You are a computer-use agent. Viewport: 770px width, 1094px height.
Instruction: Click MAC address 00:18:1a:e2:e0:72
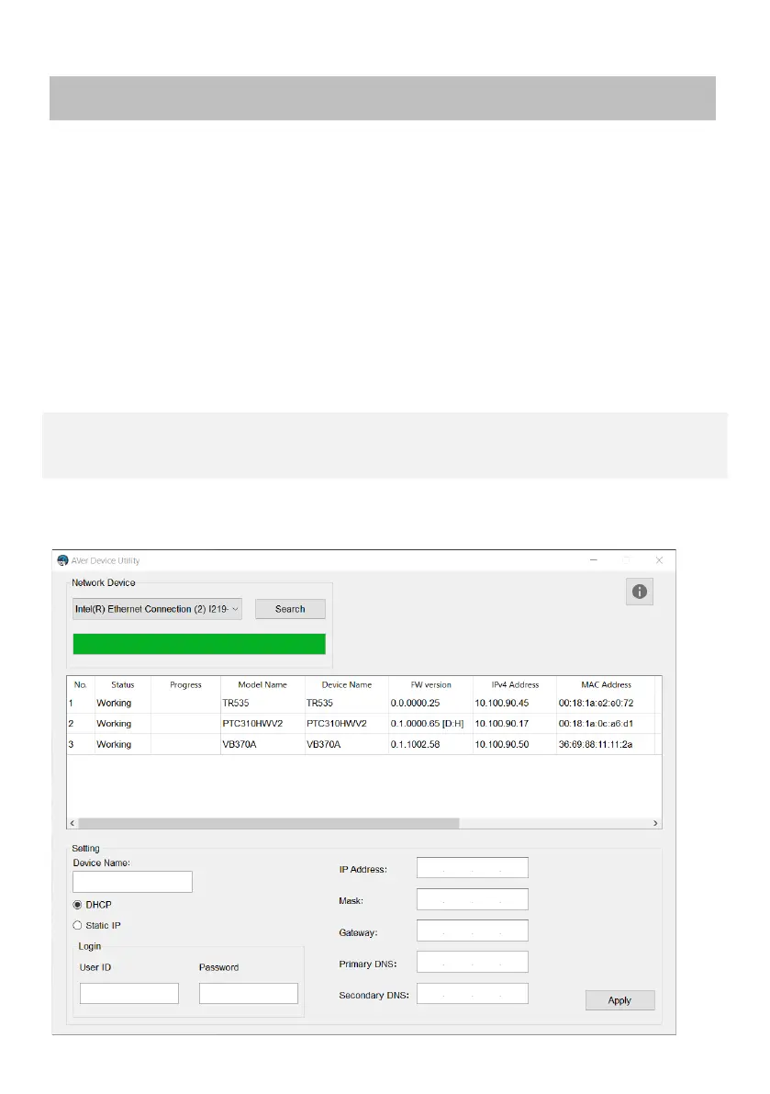point(596,704)
